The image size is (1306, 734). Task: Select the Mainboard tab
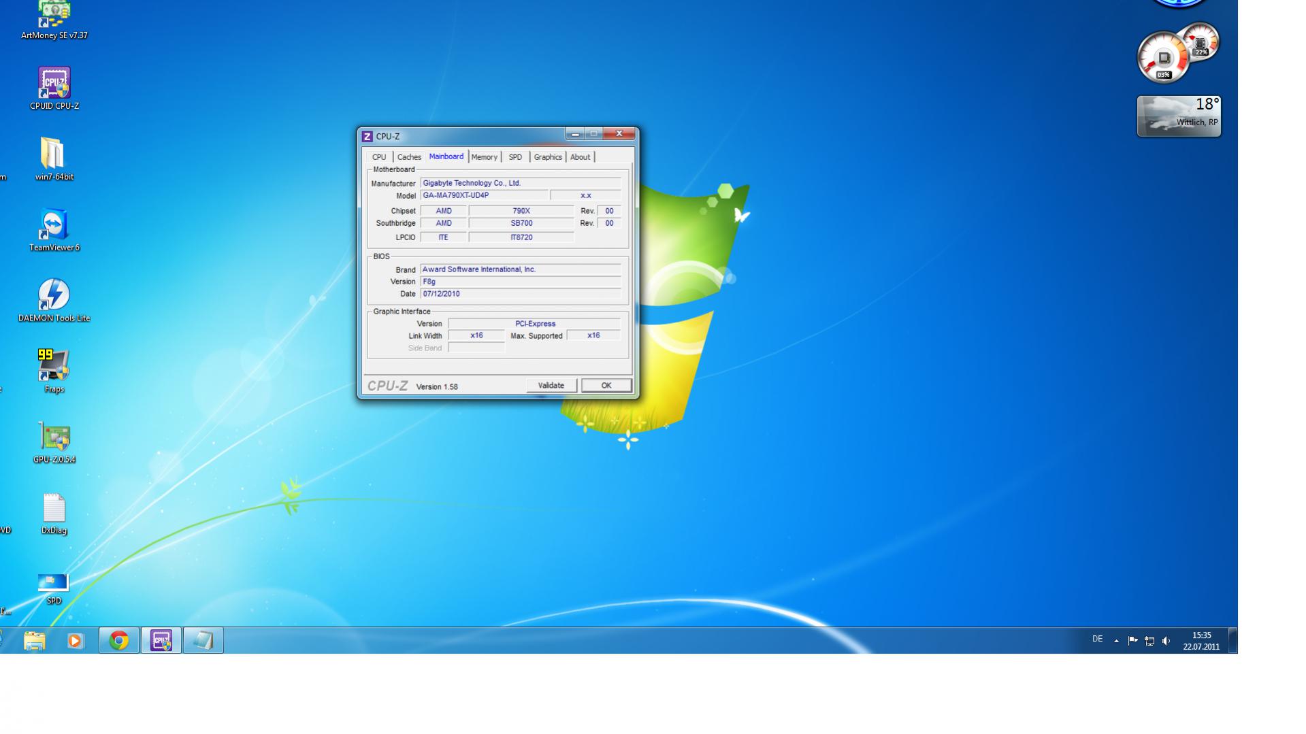tap(446, 156)
